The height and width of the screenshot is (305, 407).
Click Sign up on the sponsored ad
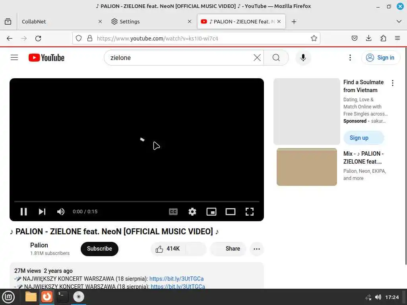pos(363,138)
